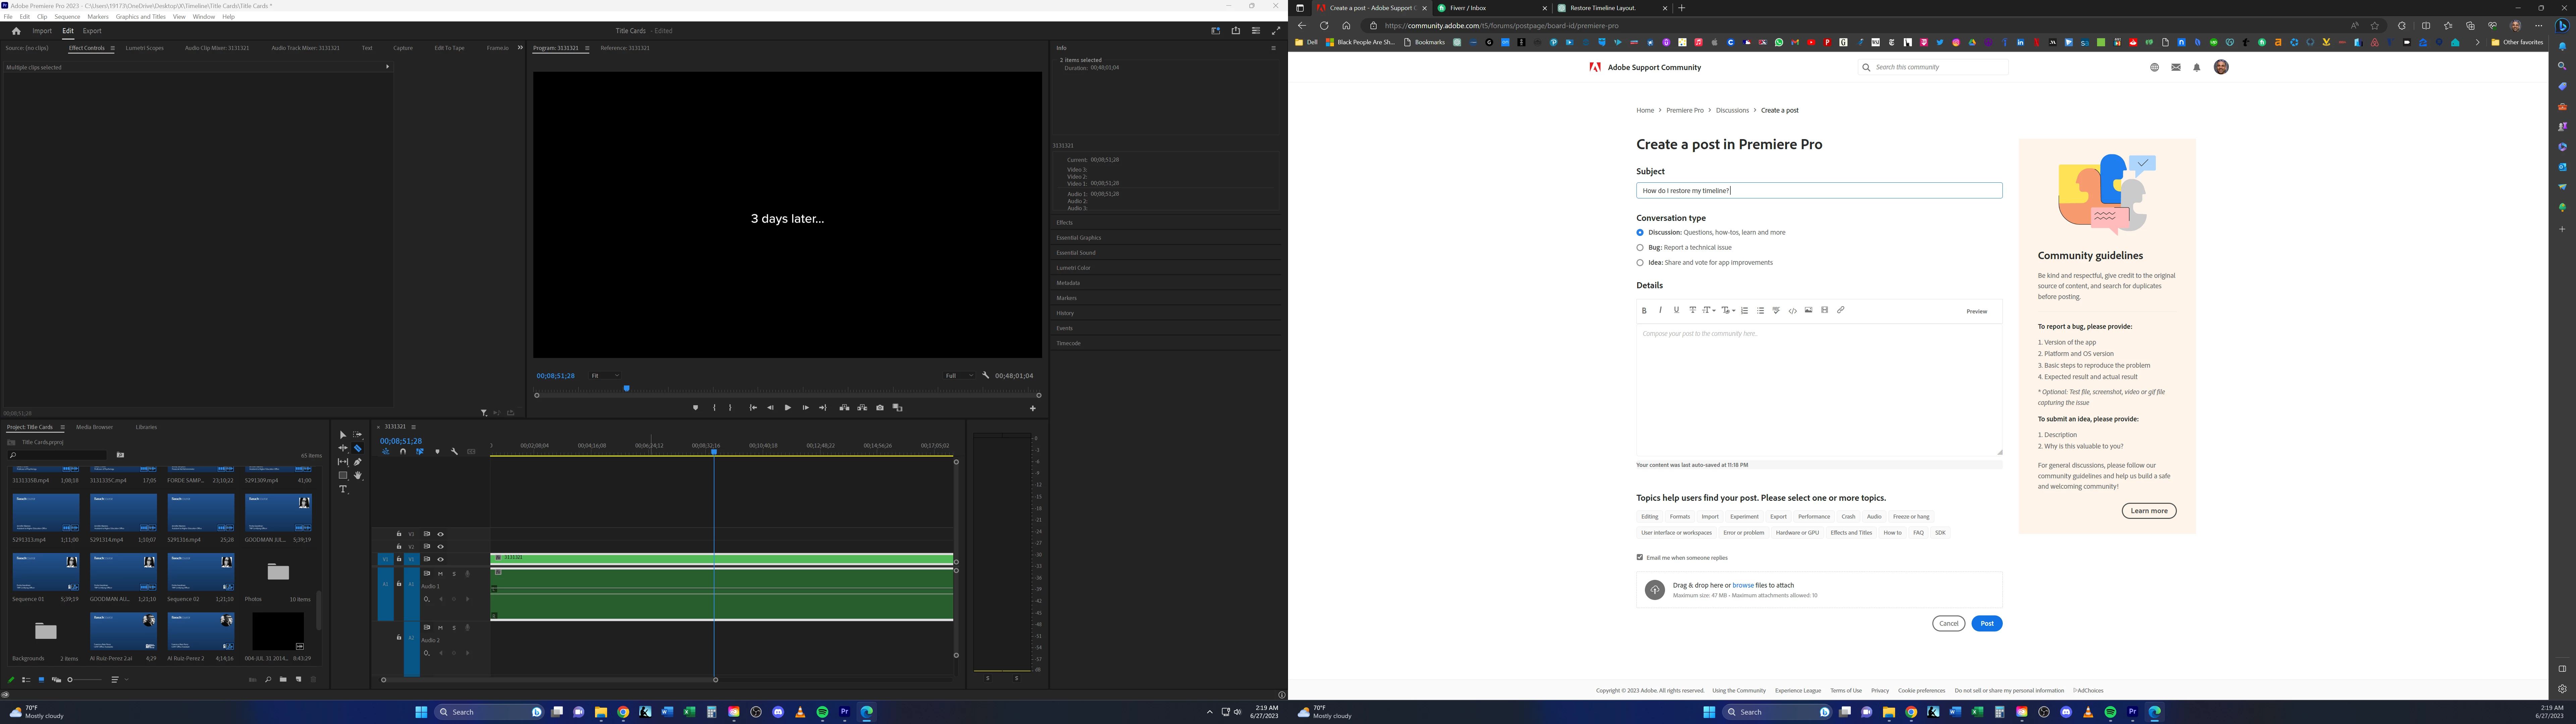Screen dimensions: 2576x724
Task: Toggle V2 track output eye icon
Action: point(440,547)
